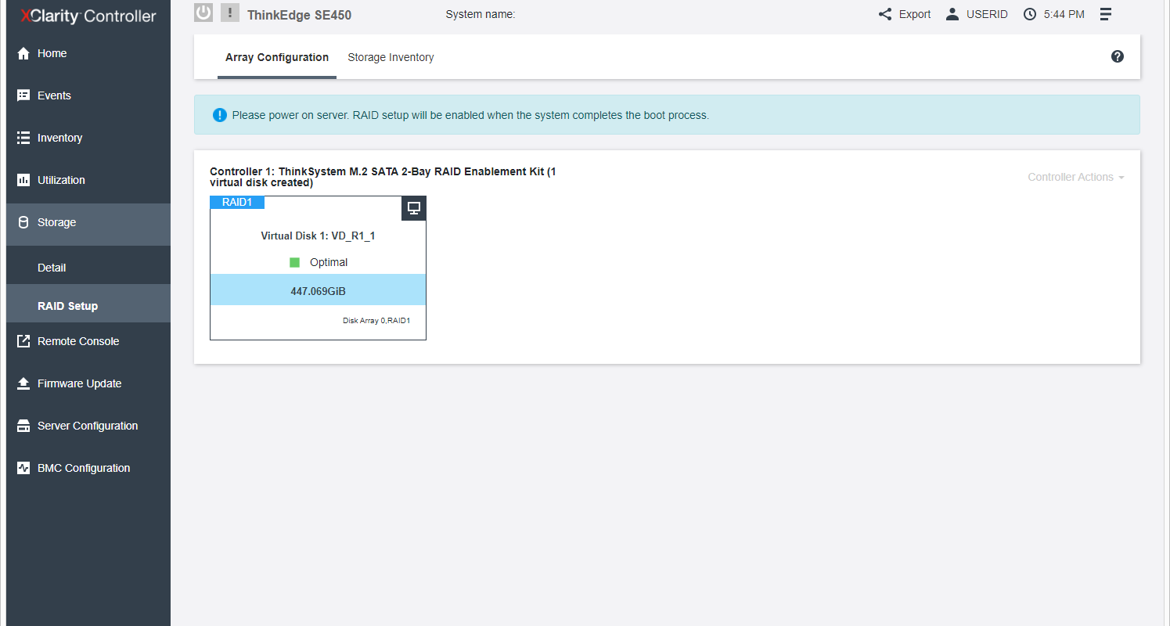The height and width of the screenshot is (626, 1170).
Task: Switch to Storage Inventory tab
Action: coord(391,57)
